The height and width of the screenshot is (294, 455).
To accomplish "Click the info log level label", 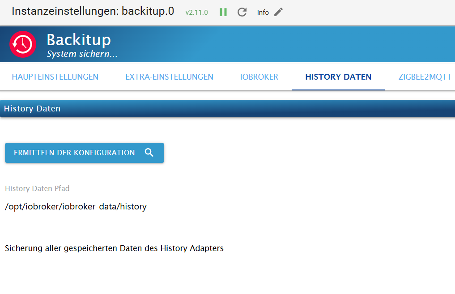I will (263, 13).
